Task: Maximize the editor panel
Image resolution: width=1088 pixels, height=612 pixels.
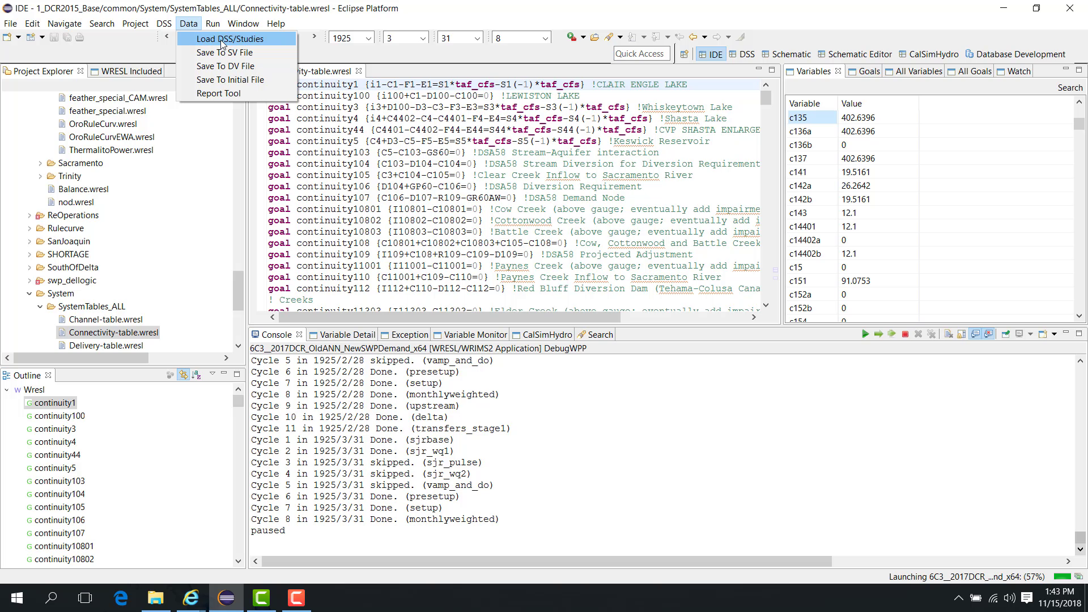Action: (x=771, y=70)
